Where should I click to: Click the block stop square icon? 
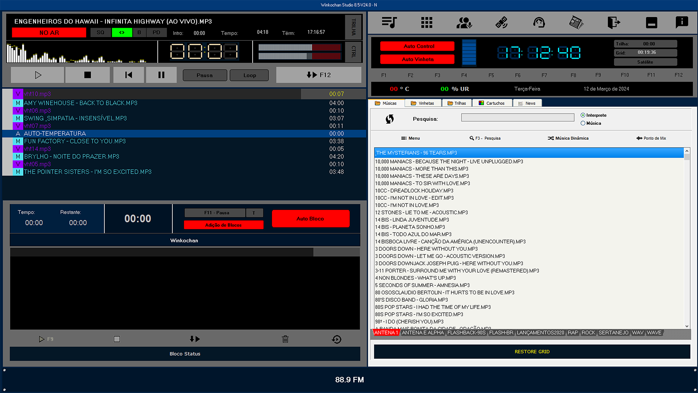[117, 339]
